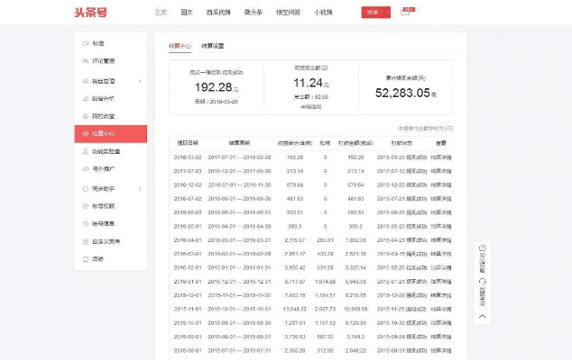Open 小视频 in the top navigation
This screenshot has width=572, height=360.
pyautogui.click(x=322, y=13)
